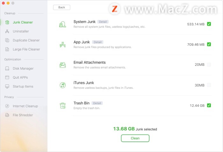Uncheck the System Junk checkbox
The image size is (223, 152).
pos(209,24)
